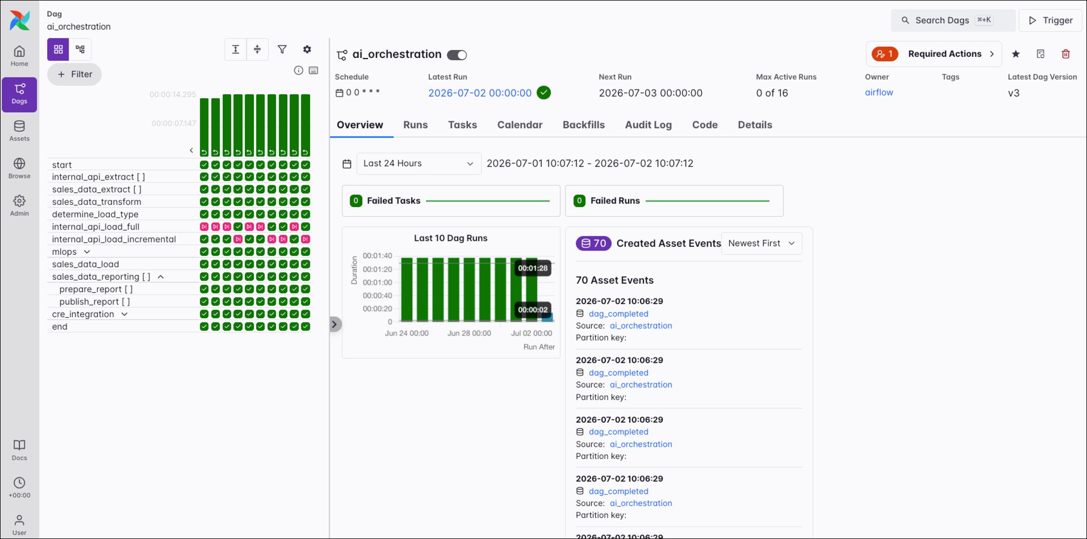
Task: Click the Airflow pinwheel logo
Action: click(x=20, y=20)
